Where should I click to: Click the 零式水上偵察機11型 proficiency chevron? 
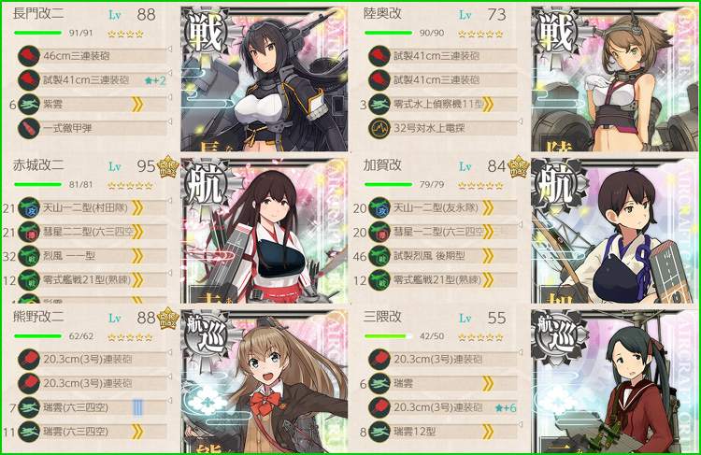[x=488, y=104]
